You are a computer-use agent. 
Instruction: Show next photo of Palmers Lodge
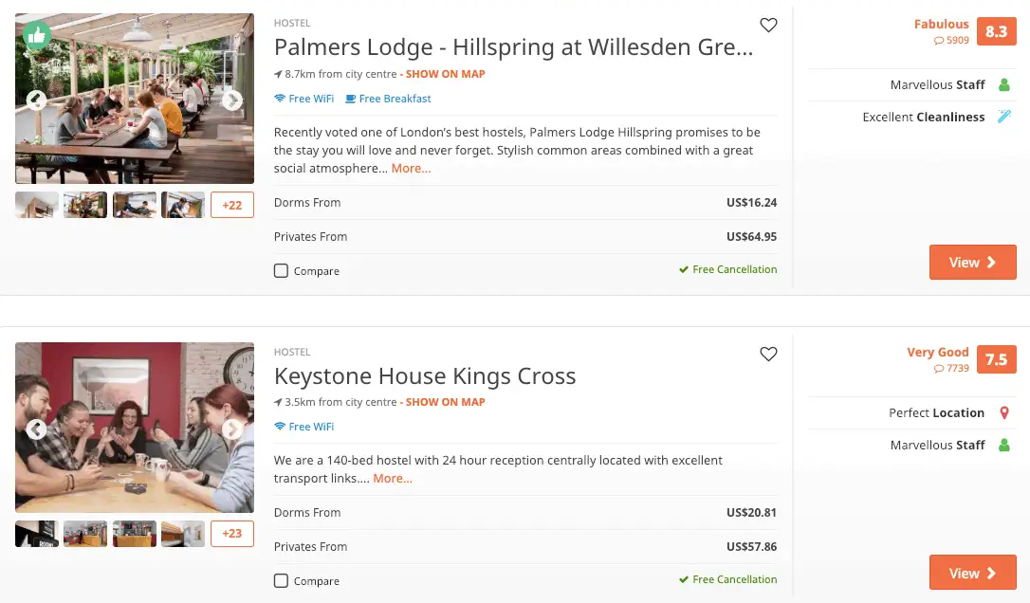click(x=232, y=100)
